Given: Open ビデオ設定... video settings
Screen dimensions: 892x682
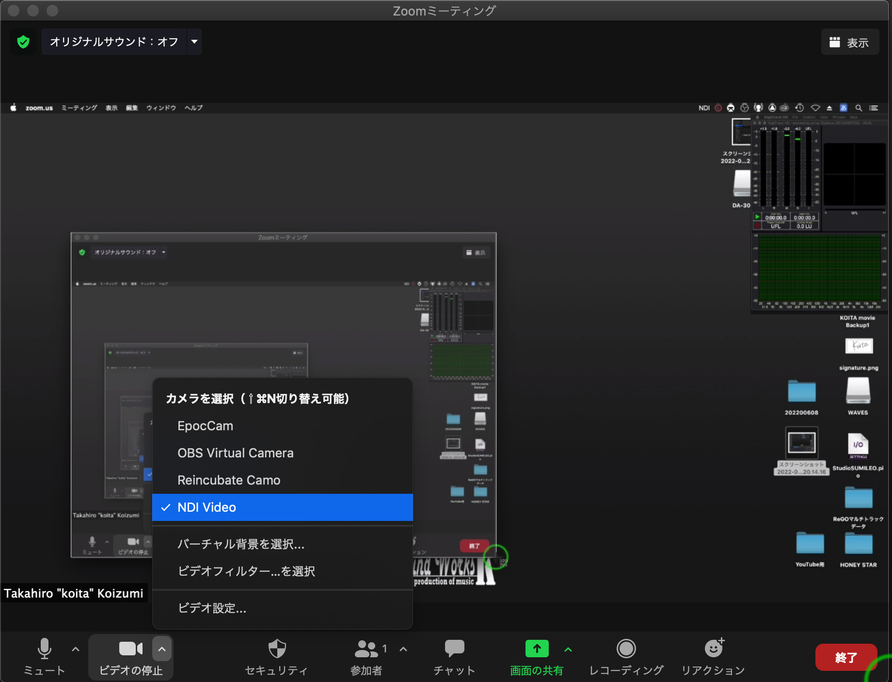Looking at the screenshot, I should pos(282,608).
